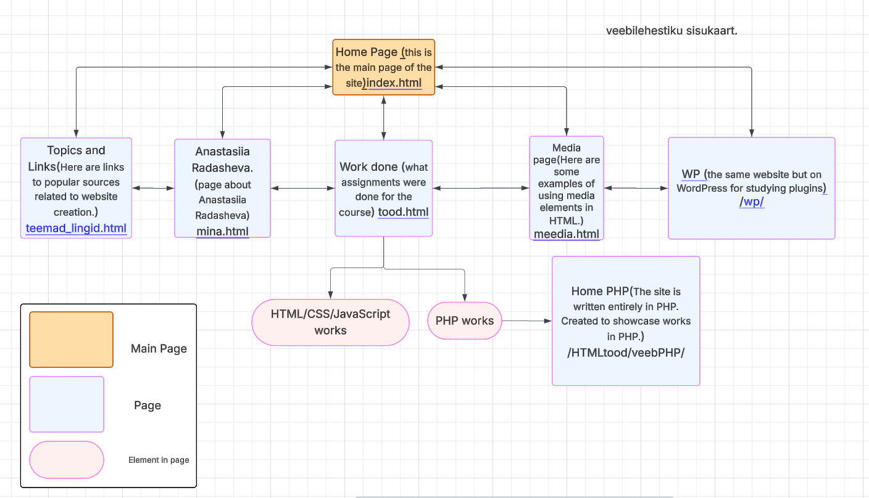The image size is (869, 498).
Task: Select the 'Element in page' legend label
Action: [x=159, y=460]
